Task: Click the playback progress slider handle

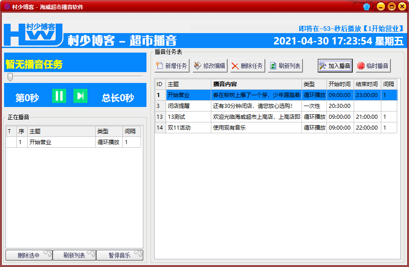Action: click(x=10, y=77)
